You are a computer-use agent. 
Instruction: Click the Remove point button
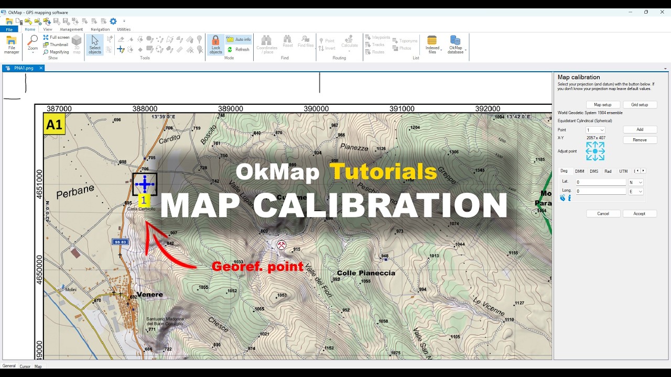point(640,140)
